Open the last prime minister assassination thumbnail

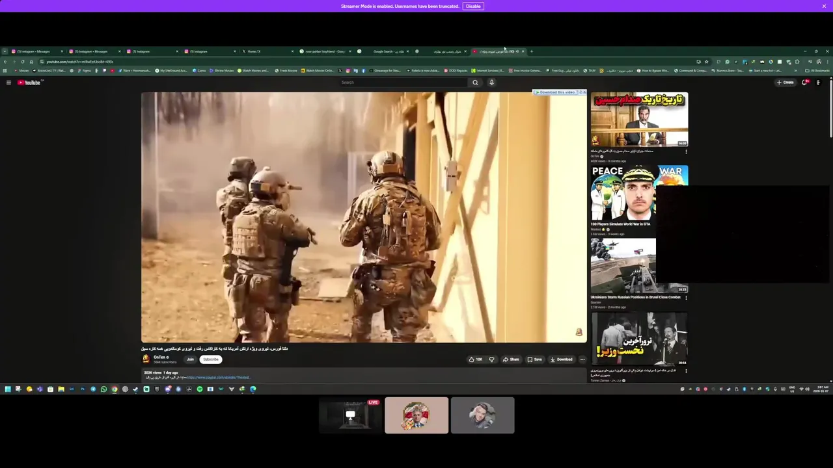tap(639, 339)
